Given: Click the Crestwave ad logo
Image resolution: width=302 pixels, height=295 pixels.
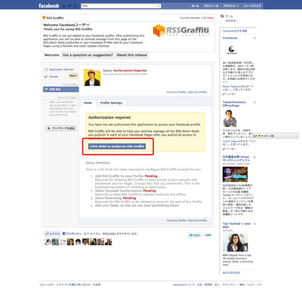Looking at the screenshot, I should (232, 50).
